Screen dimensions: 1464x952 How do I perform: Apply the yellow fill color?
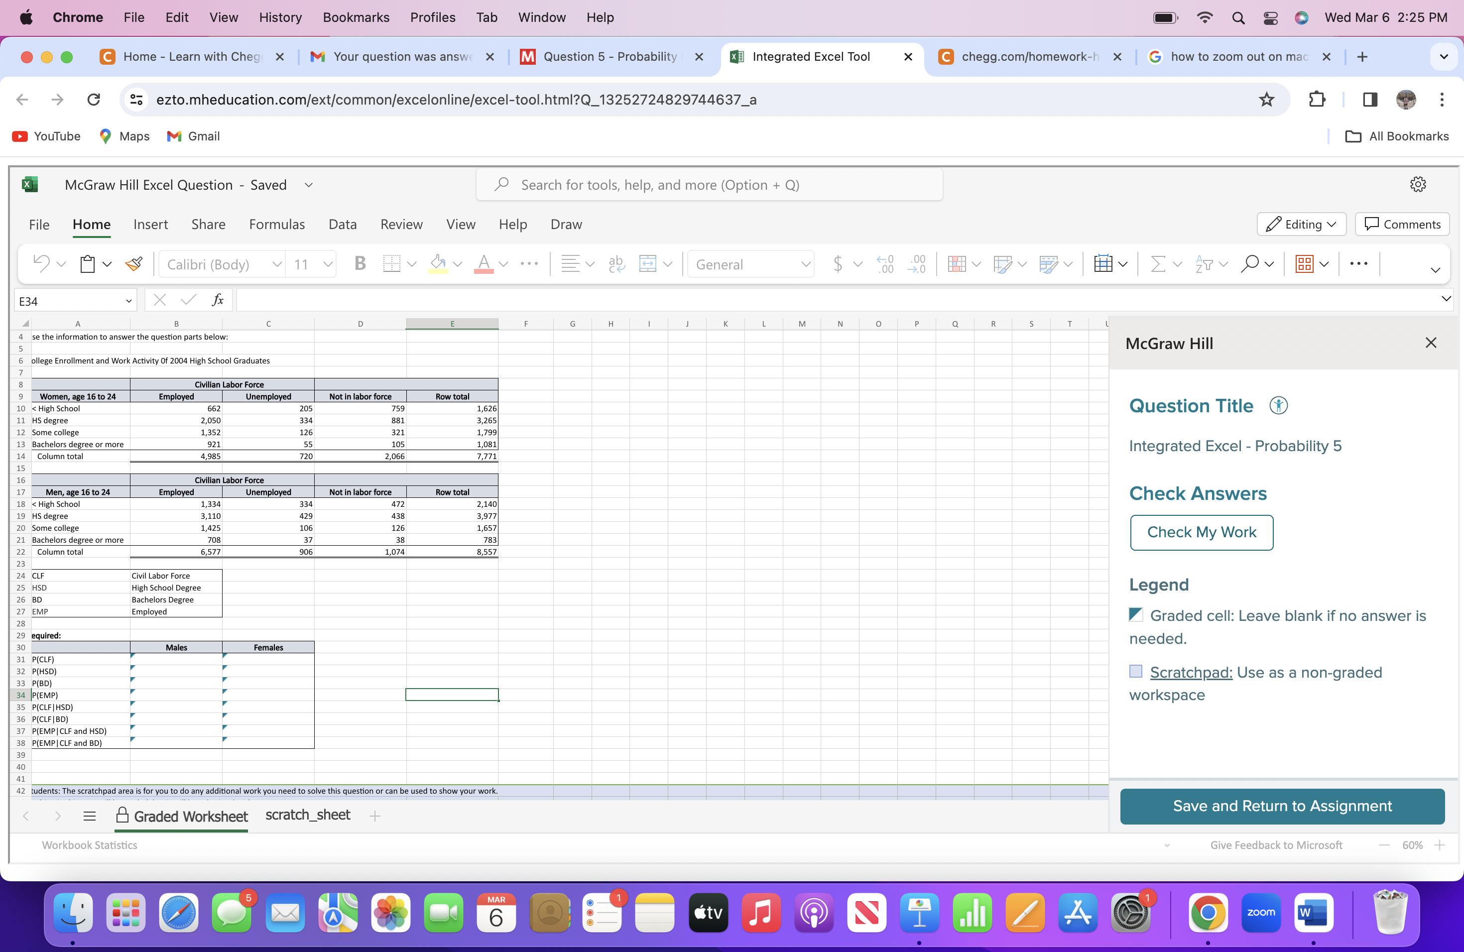coord(438,264)
